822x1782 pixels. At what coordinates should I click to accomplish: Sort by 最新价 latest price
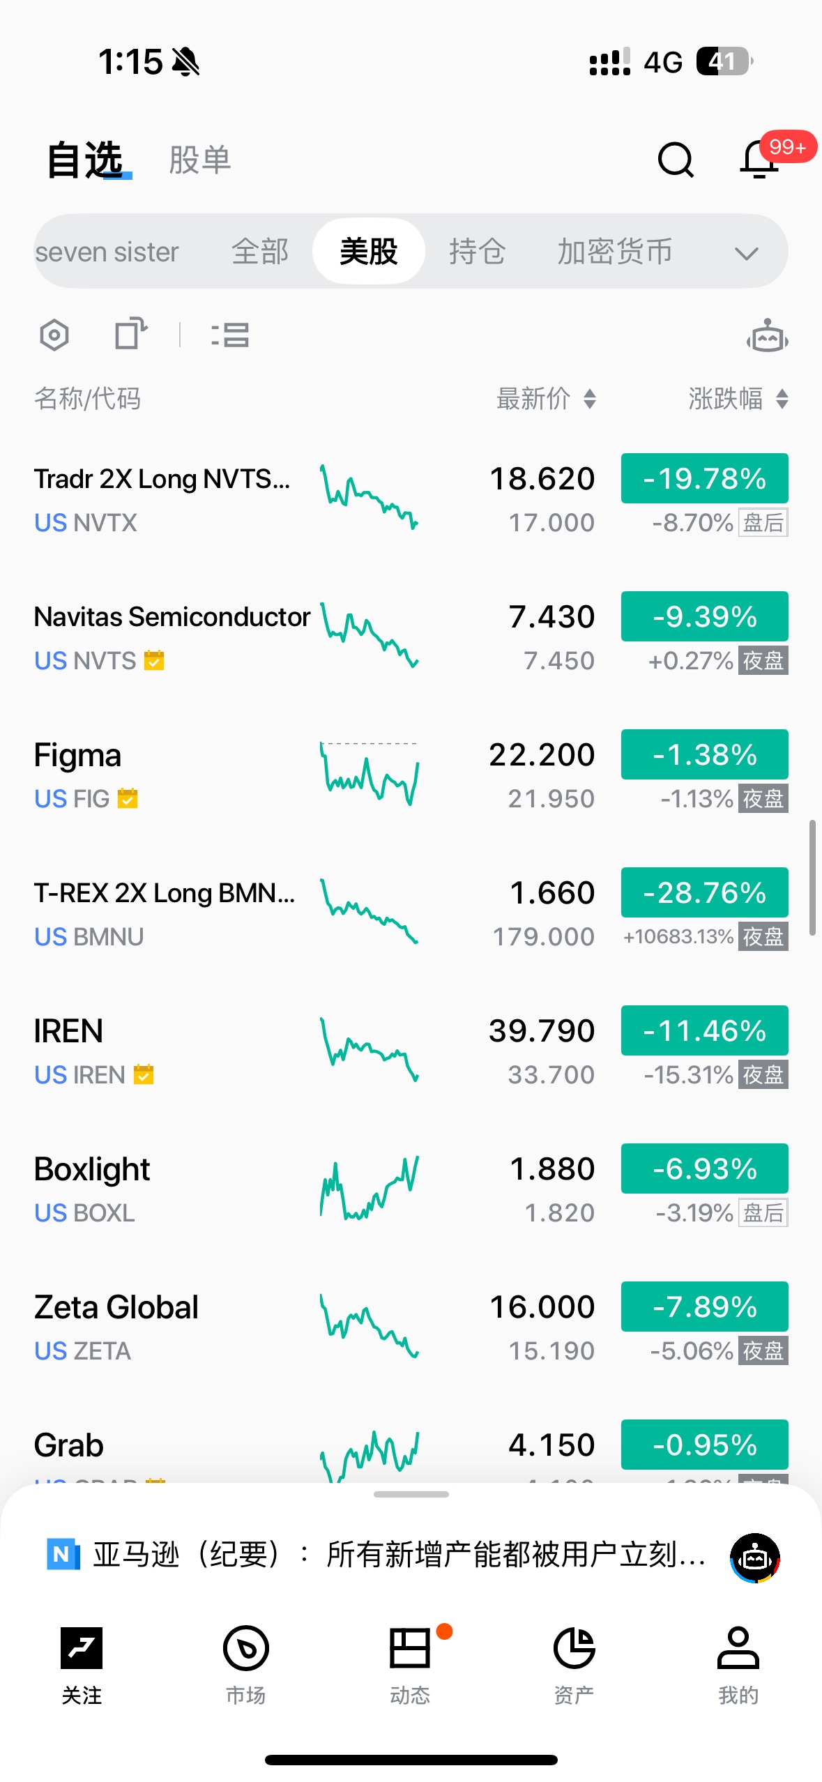[x=545, y=399]
